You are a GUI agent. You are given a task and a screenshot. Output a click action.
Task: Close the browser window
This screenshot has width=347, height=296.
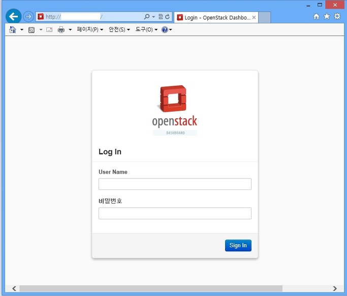coord(335,5)
